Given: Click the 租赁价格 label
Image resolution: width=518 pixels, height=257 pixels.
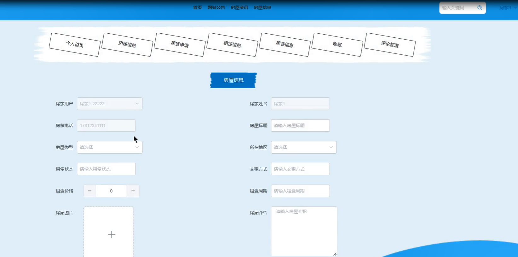Looking at the screenshot, I should point(64,191).
